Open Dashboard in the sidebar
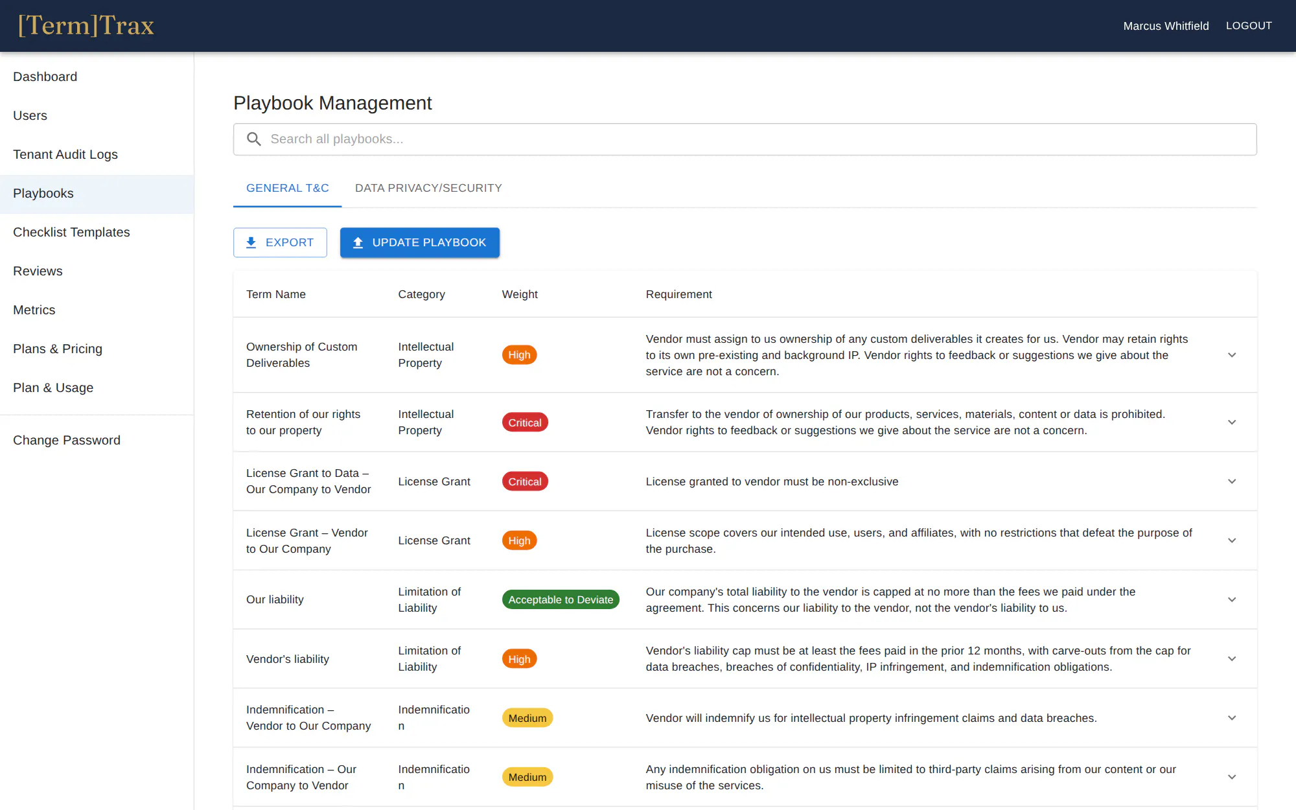Image resolution: width=1296 pixels, height=810 pixels. pyautogui.click(x=97, y=76)
